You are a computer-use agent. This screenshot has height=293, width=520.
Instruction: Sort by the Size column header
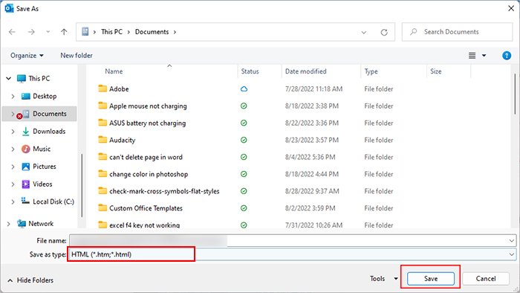coord(436,71)
